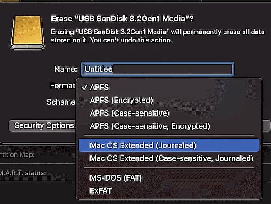Select Mac OS Extended (Case-sensitive, Journaled)

171,158
